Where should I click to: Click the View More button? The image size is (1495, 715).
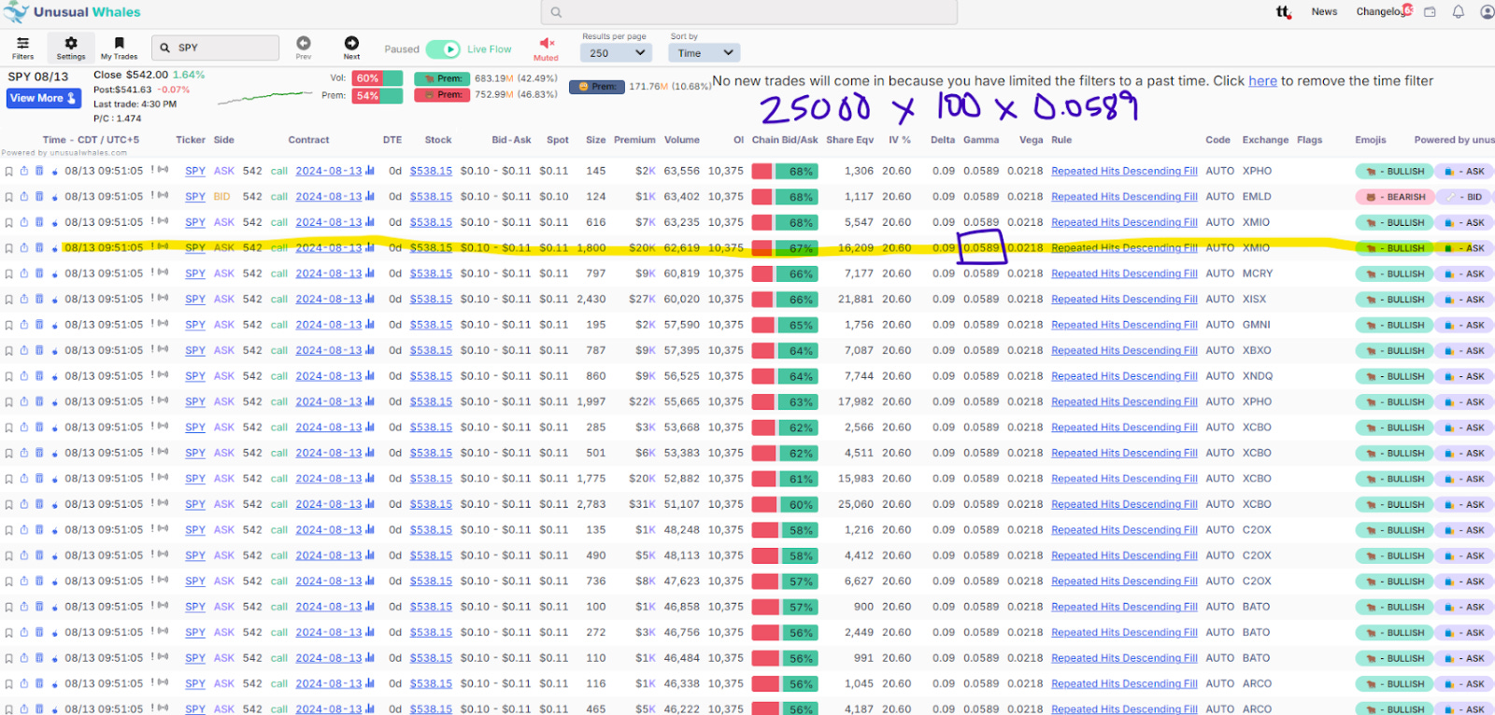(x=44, y=98)
